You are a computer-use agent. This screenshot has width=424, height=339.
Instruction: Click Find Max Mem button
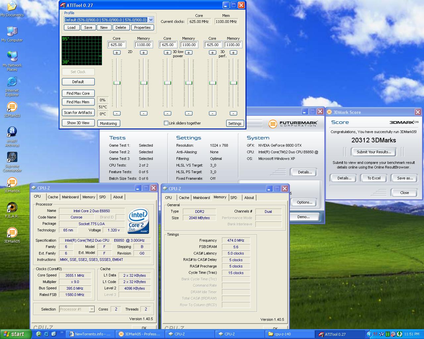[x=78, y=102]
